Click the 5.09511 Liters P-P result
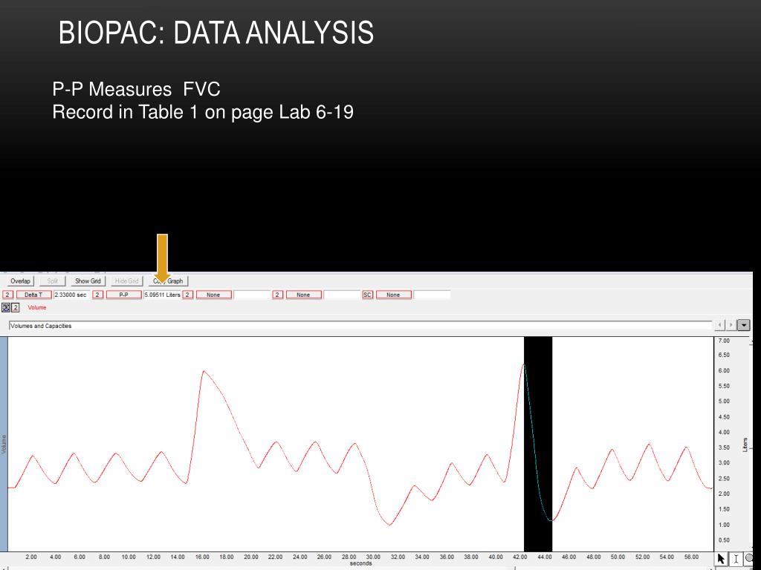Image resolution: width=761 pixels, height=570 pixels. click(162, 295)
